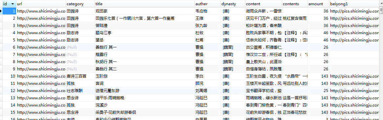Select the beiyong1 column header
383x120 pixels.
[x=354, y=4]
